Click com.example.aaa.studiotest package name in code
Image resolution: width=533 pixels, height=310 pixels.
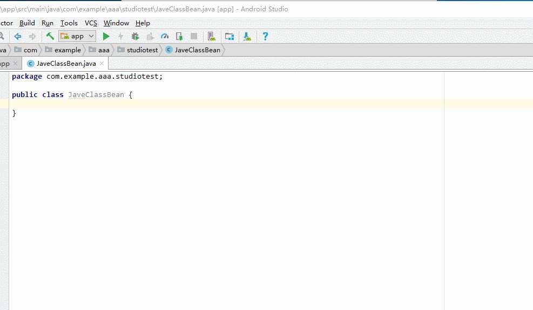102,77
